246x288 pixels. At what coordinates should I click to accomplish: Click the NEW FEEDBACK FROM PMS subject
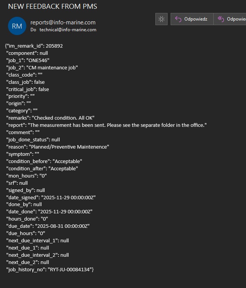53,6
